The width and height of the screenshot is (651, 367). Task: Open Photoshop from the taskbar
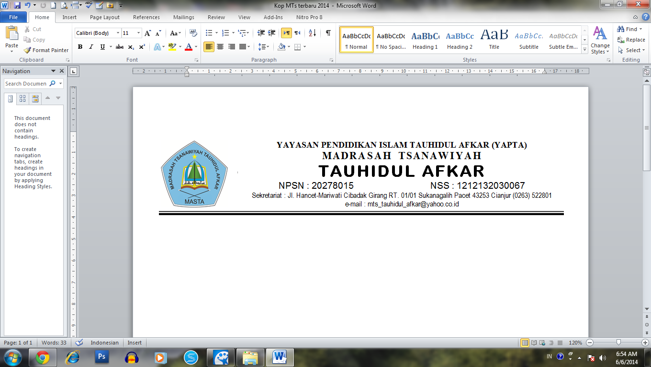pyautogui.click(x=101, y=357)
